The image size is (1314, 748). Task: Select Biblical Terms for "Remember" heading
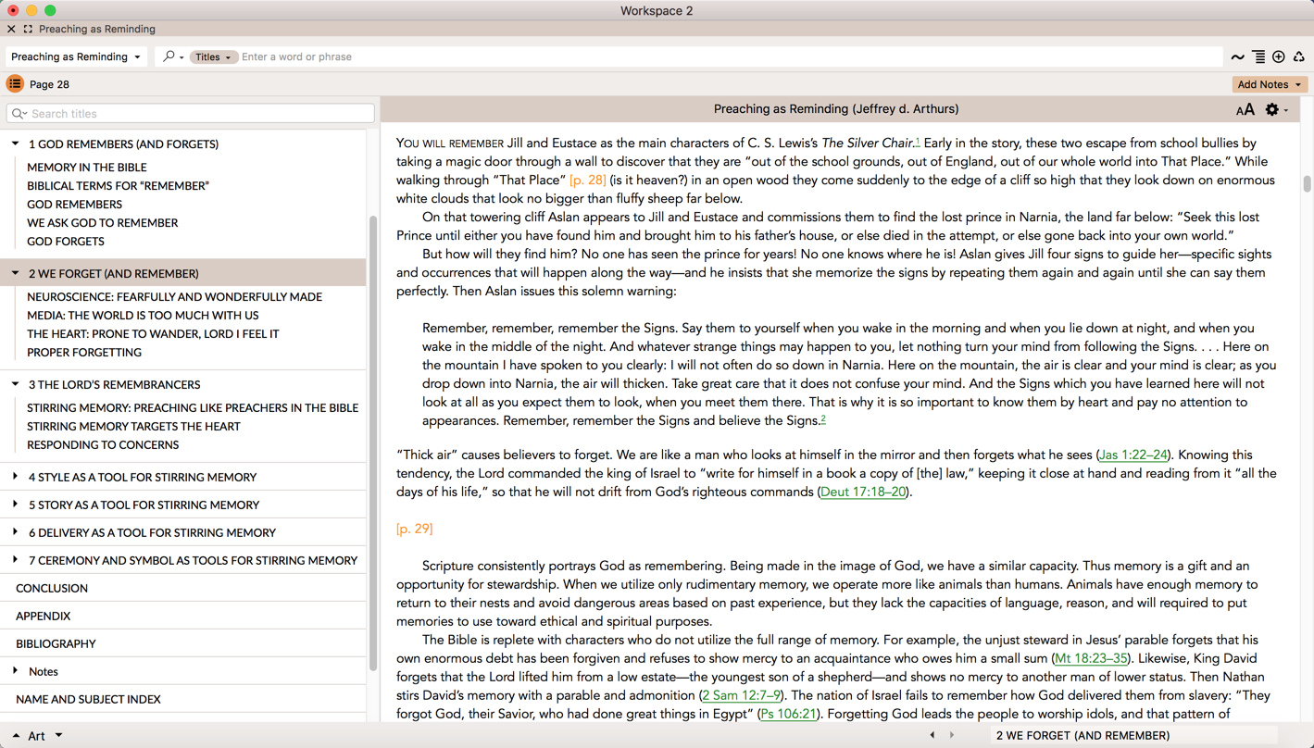pyautogui.click(x=118, y=186)
